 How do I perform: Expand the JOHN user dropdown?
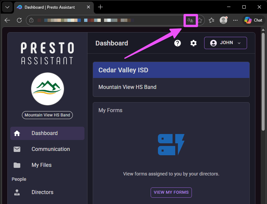225,43
